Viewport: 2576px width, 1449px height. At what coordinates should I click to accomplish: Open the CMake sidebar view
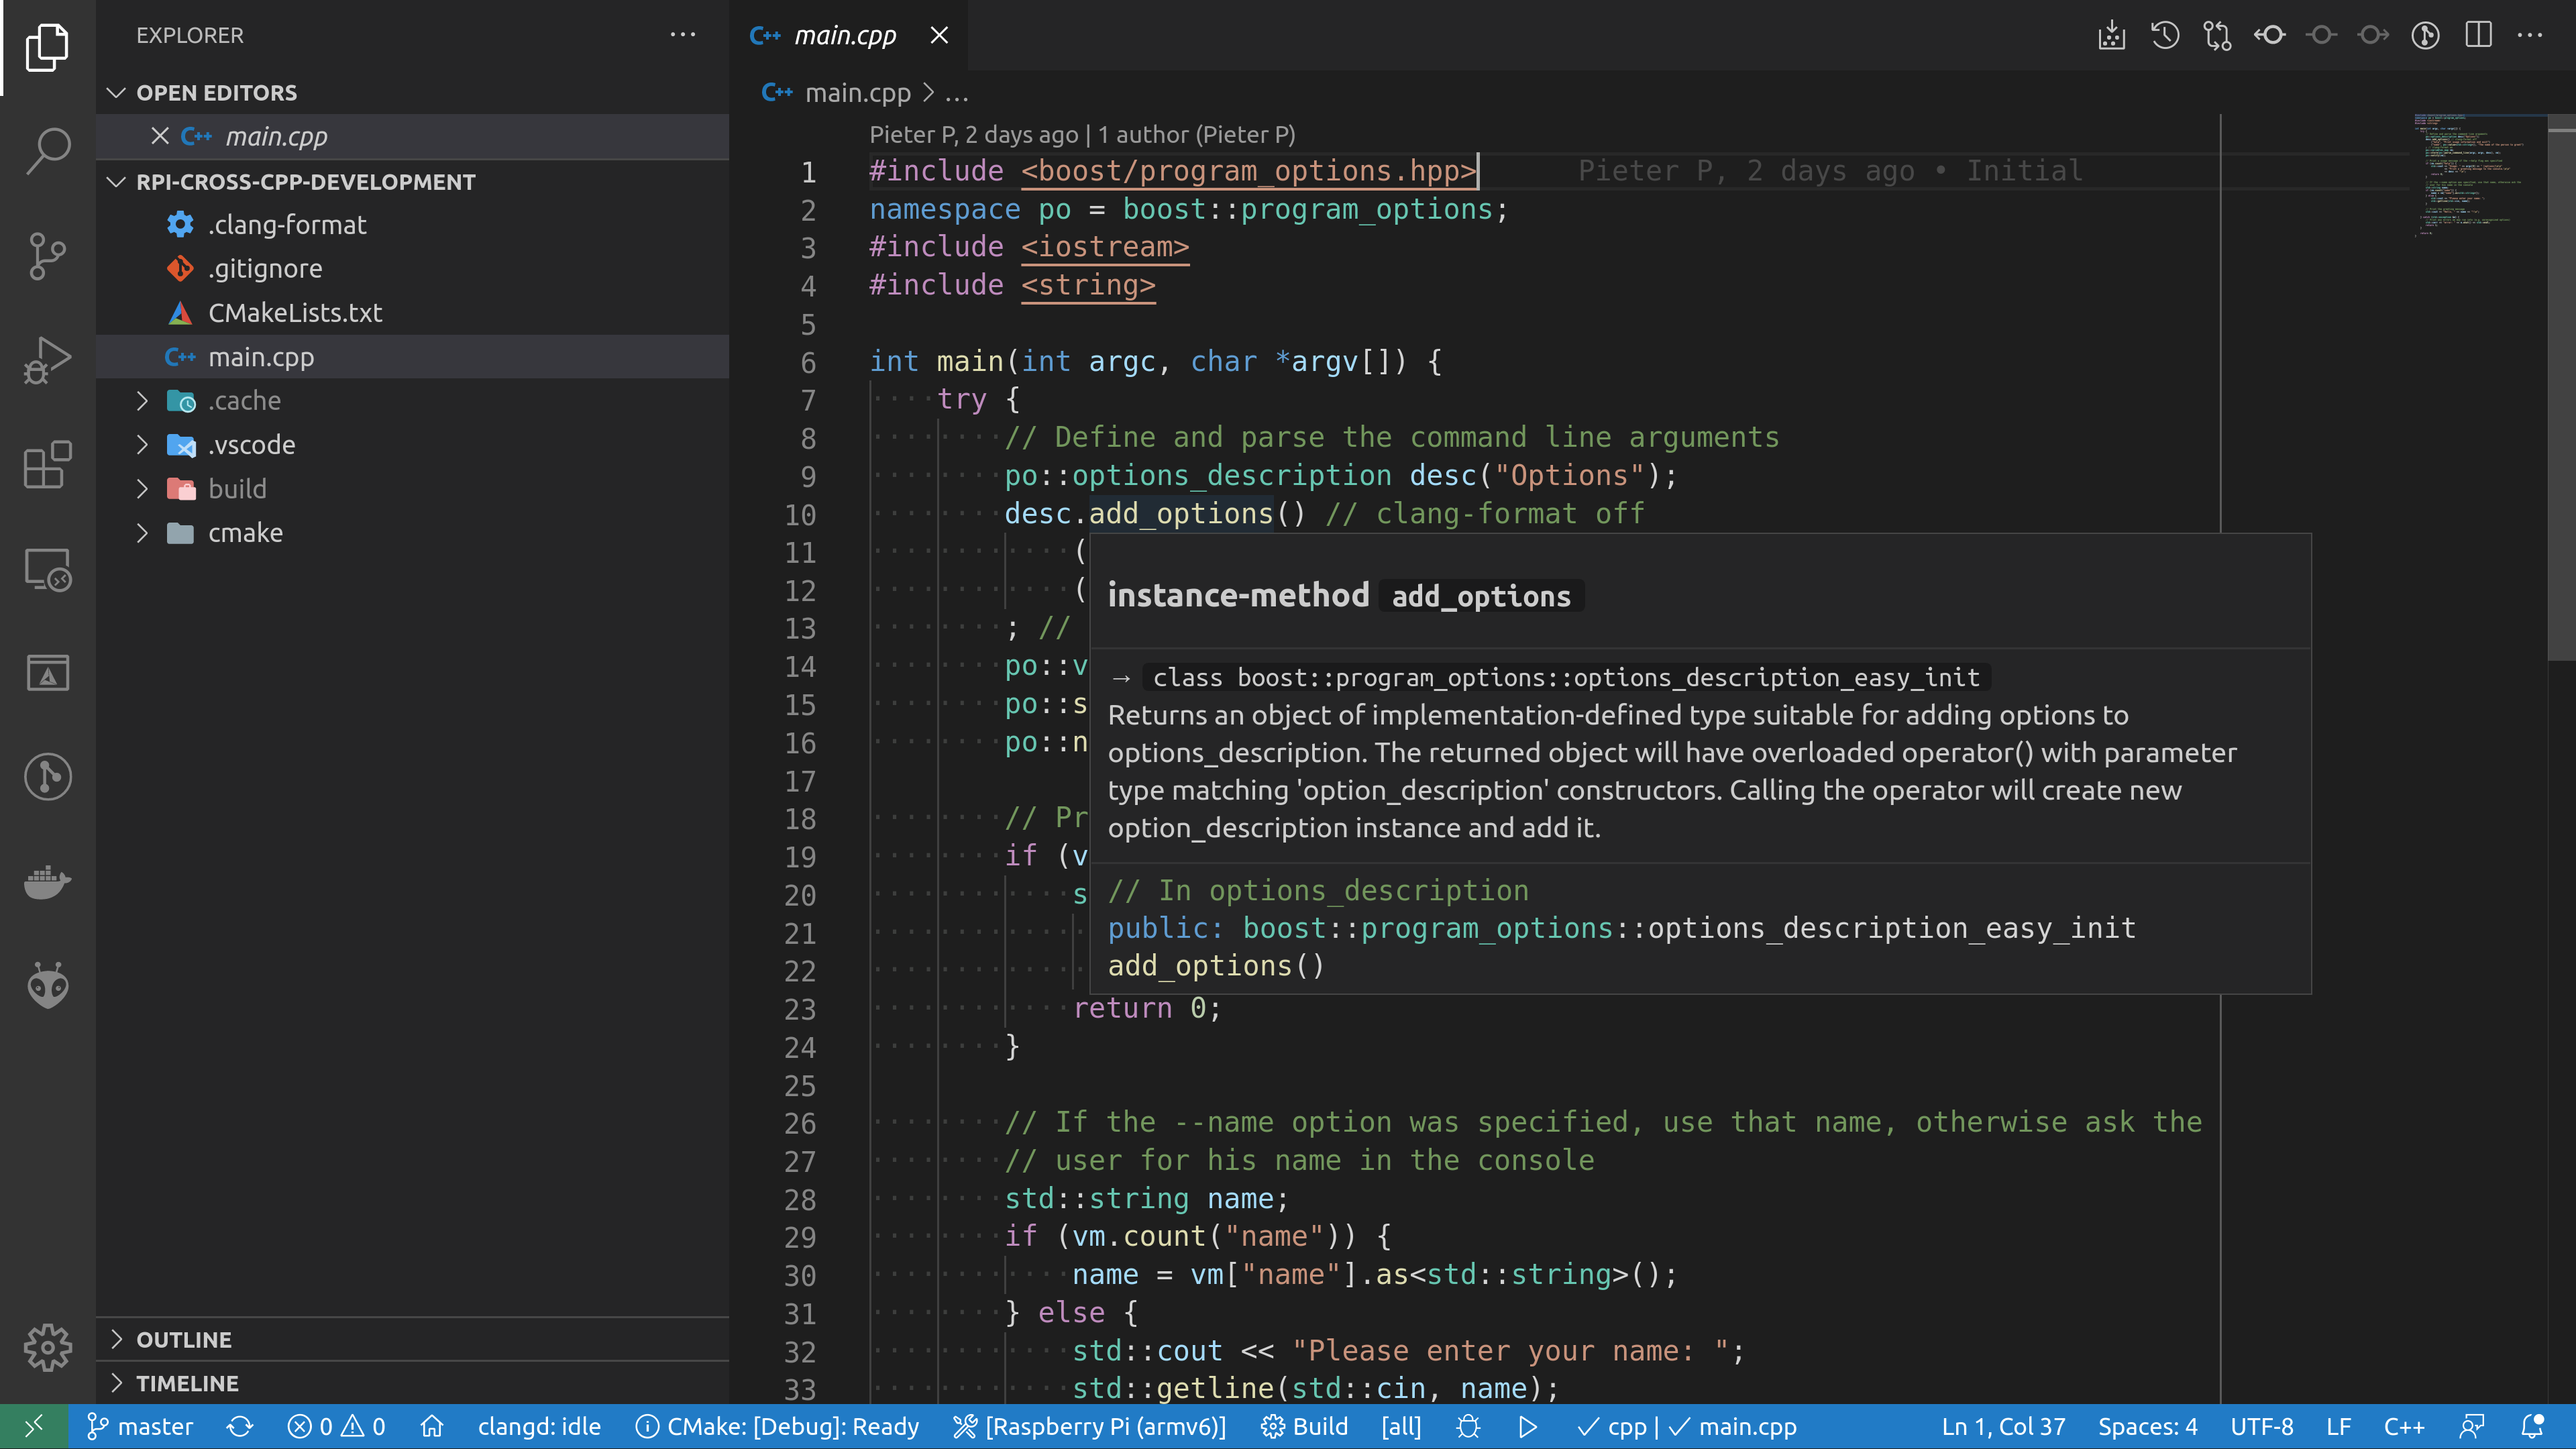(x=47, y=673)
